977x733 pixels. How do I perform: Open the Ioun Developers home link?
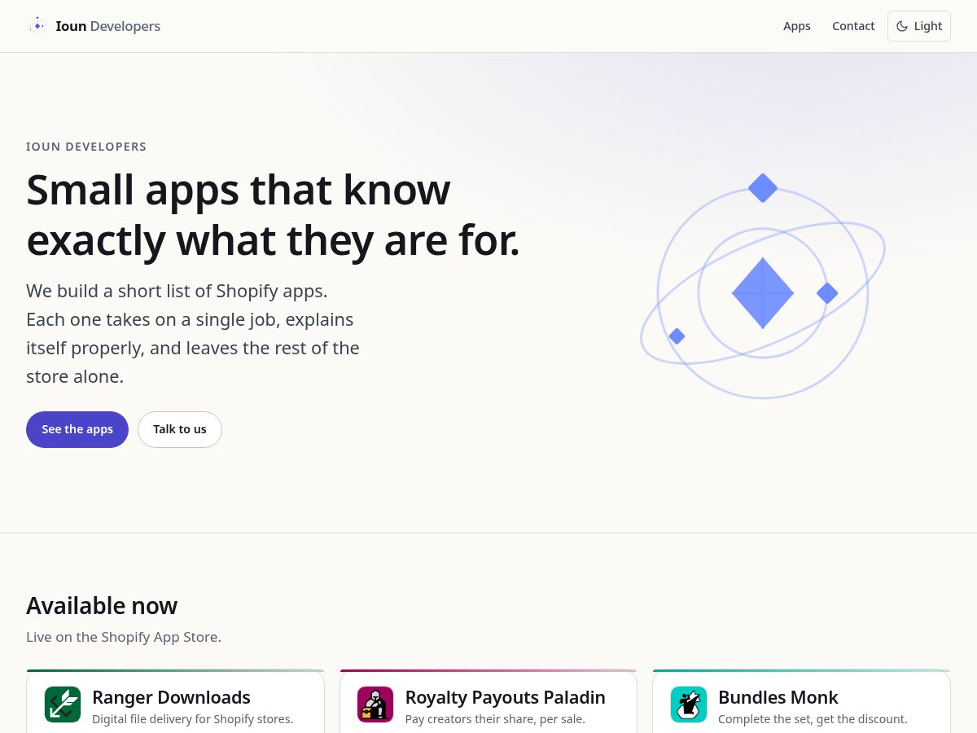click(x=94, y=26)
